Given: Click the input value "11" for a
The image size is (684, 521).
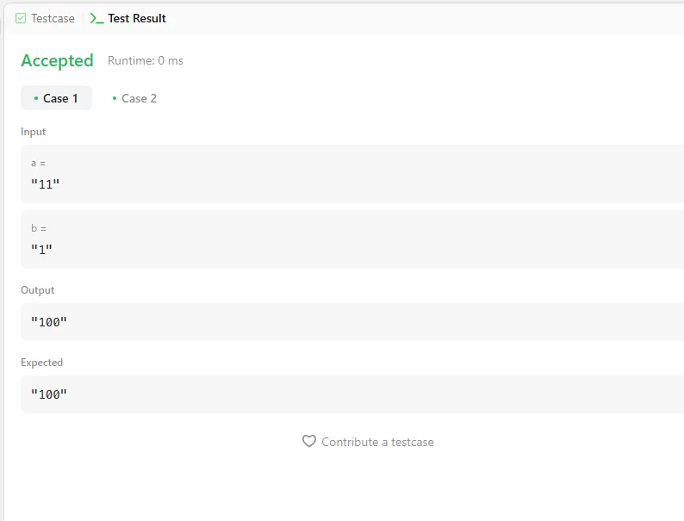Looking at the screenshot, I should pos(46,183).
